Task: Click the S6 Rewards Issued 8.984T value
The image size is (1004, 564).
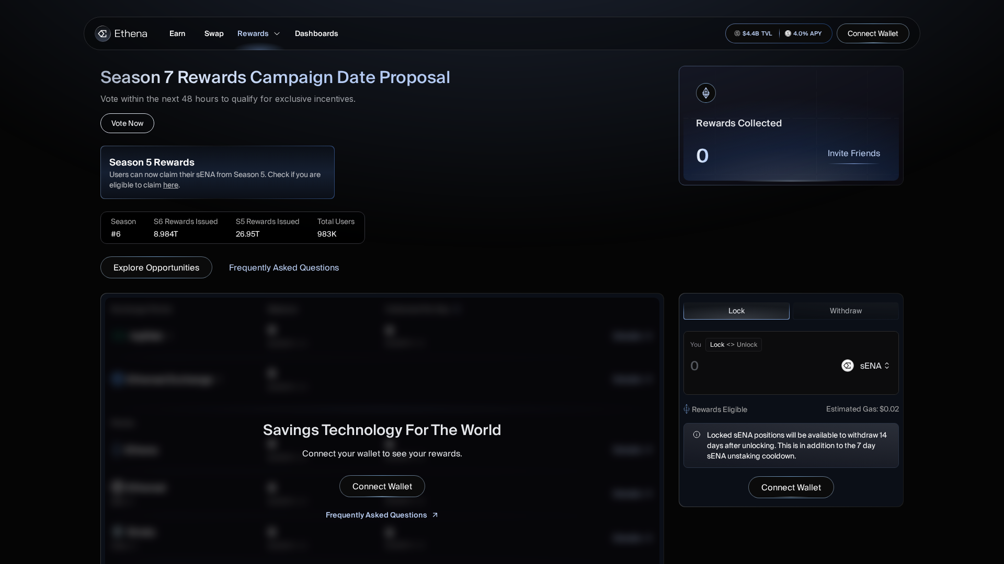Action: click(x=166, y=234)
